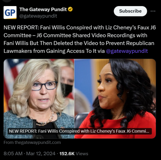The width and height of the screenshot is (161, 160).
Task: Open the NEW REPORT card headline overlay
Action: click(x=80, y=131)
